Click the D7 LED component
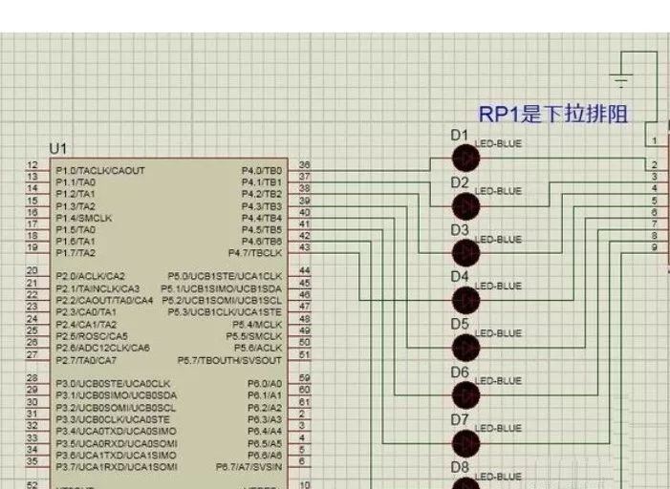This screenshot has width=670, height=489. coord(465,443)
